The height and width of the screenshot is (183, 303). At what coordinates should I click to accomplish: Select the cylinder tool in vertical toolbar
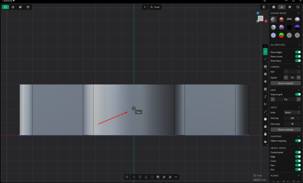pos(265,134)
